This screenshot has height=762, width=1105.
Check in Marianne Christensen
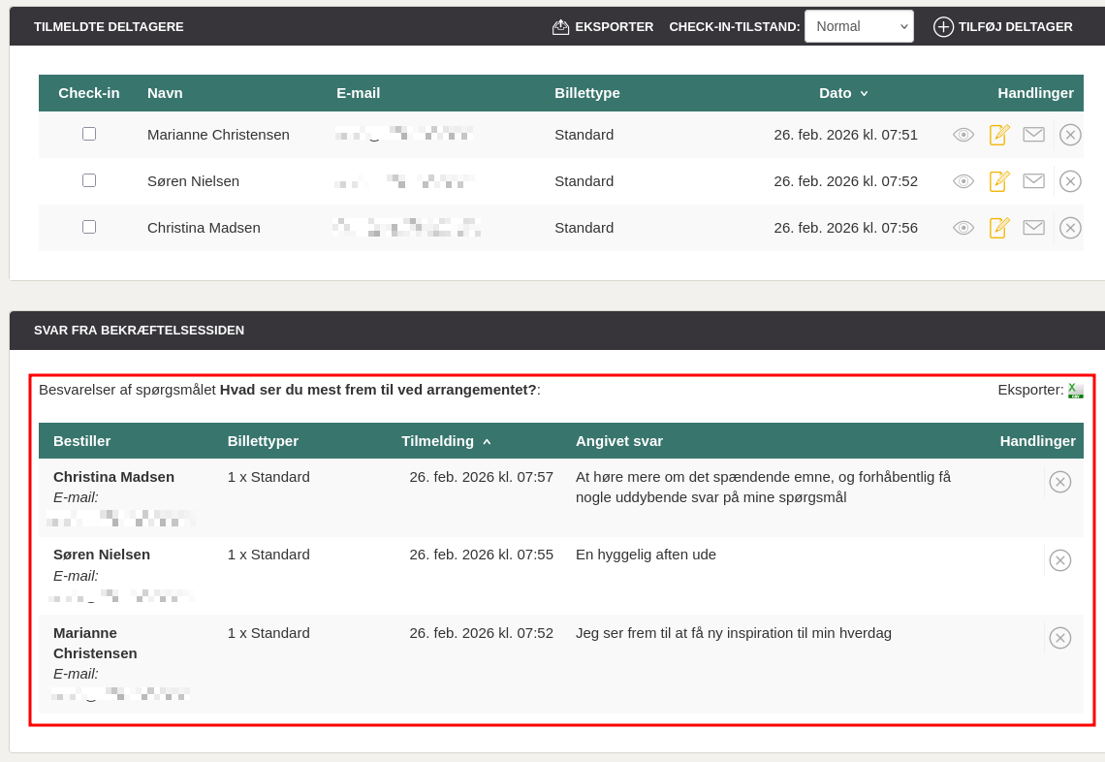tap(89, 134)
